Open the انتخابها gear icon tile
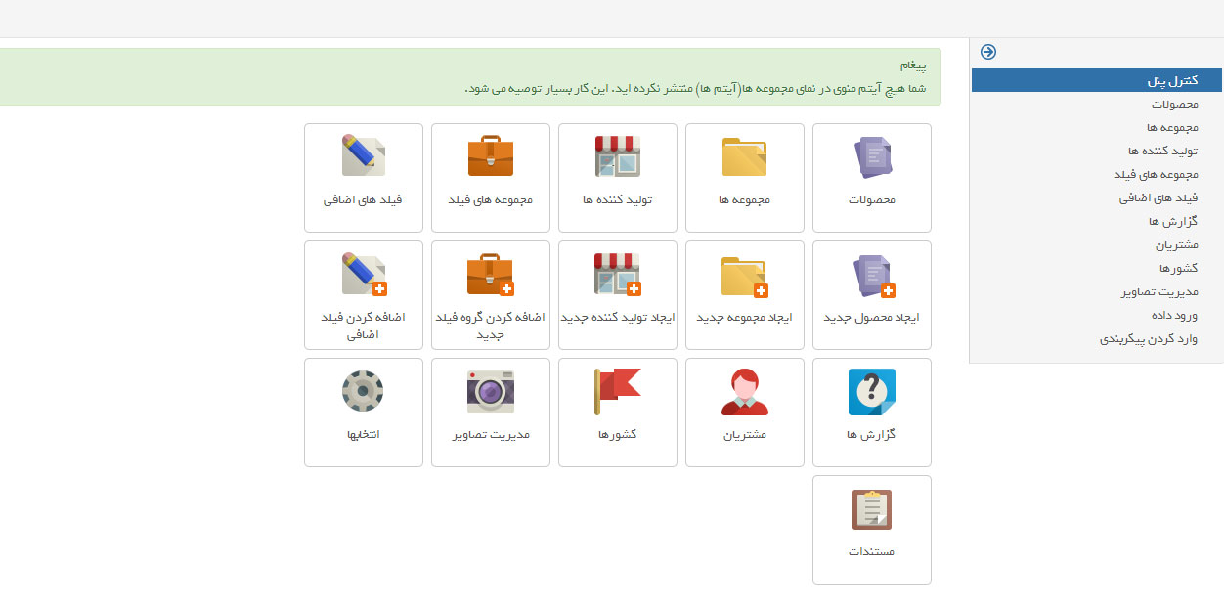Screen dimensions: 1224x609 pos(364,412)
